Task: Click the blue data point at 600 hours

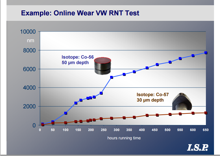Action: [x=193, y=55]
